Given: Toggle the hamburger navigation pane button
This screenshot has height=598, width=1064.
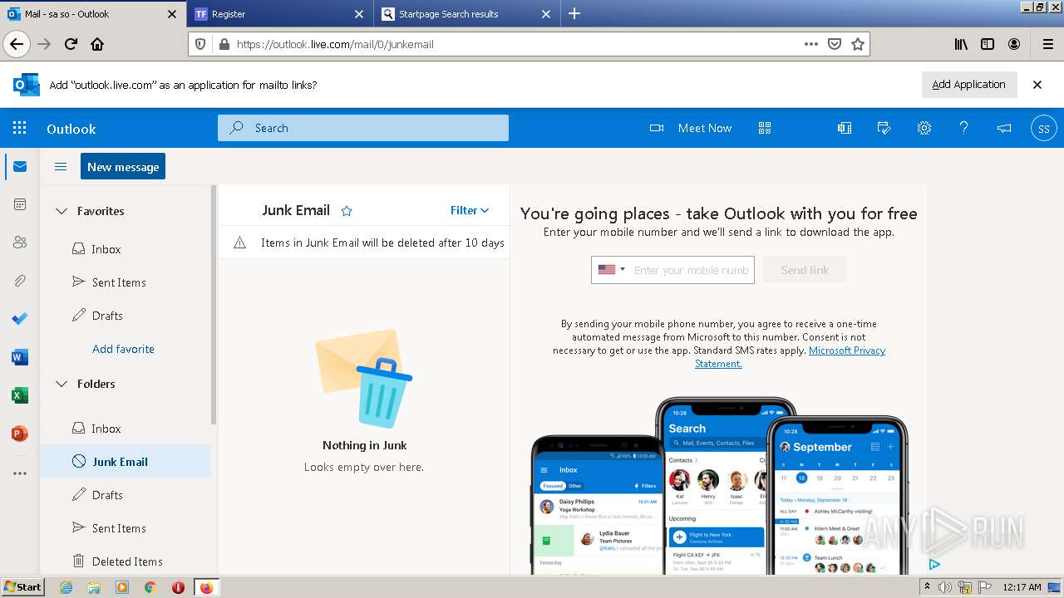Looking at the screenshot, I should click(61, 167).
